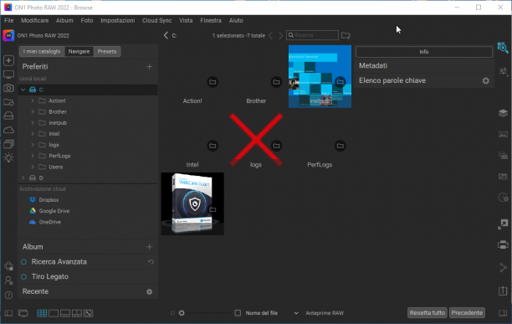Switch to map view mode

tap(88, 313)
